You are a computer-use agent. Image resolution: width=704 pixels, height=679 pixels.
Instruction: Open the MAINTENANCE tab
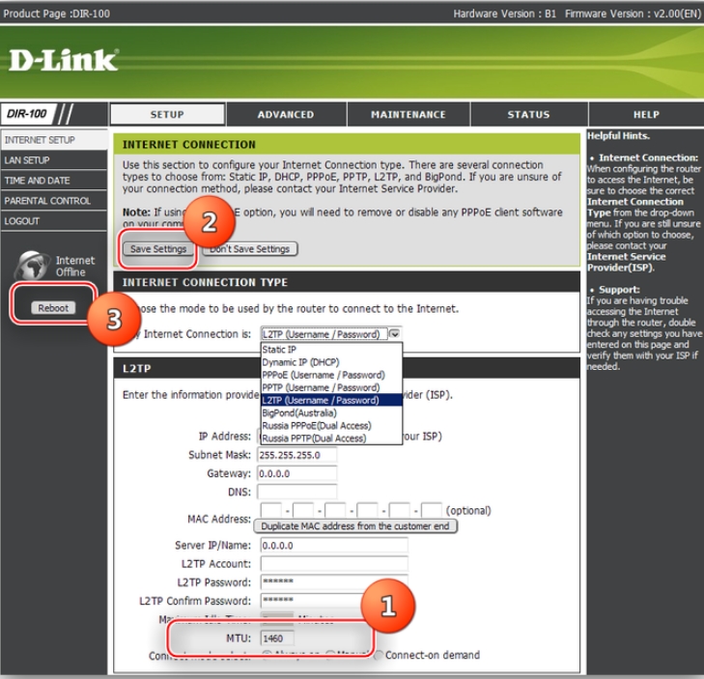[408, 115]
